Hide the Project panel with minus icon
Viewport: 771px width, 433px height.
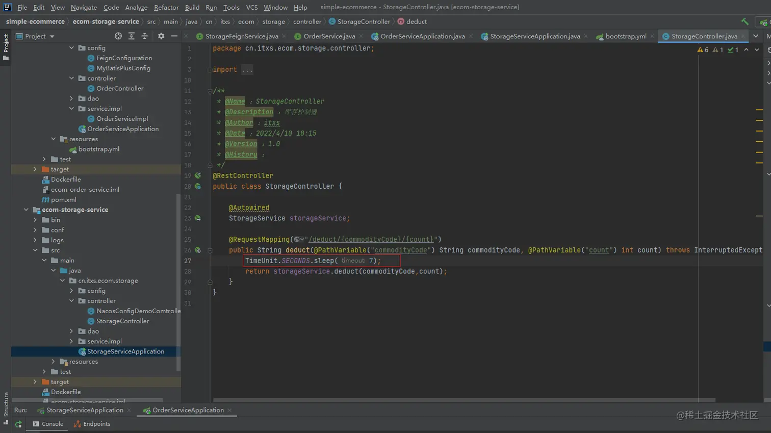[174, 36]
